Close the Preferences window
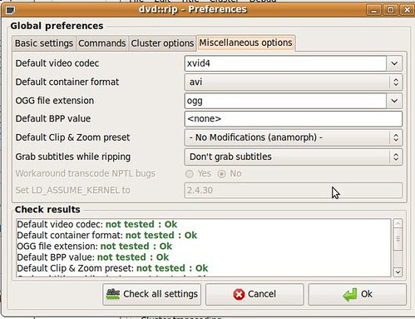This screenshot has height=319, width=415. 407,10
